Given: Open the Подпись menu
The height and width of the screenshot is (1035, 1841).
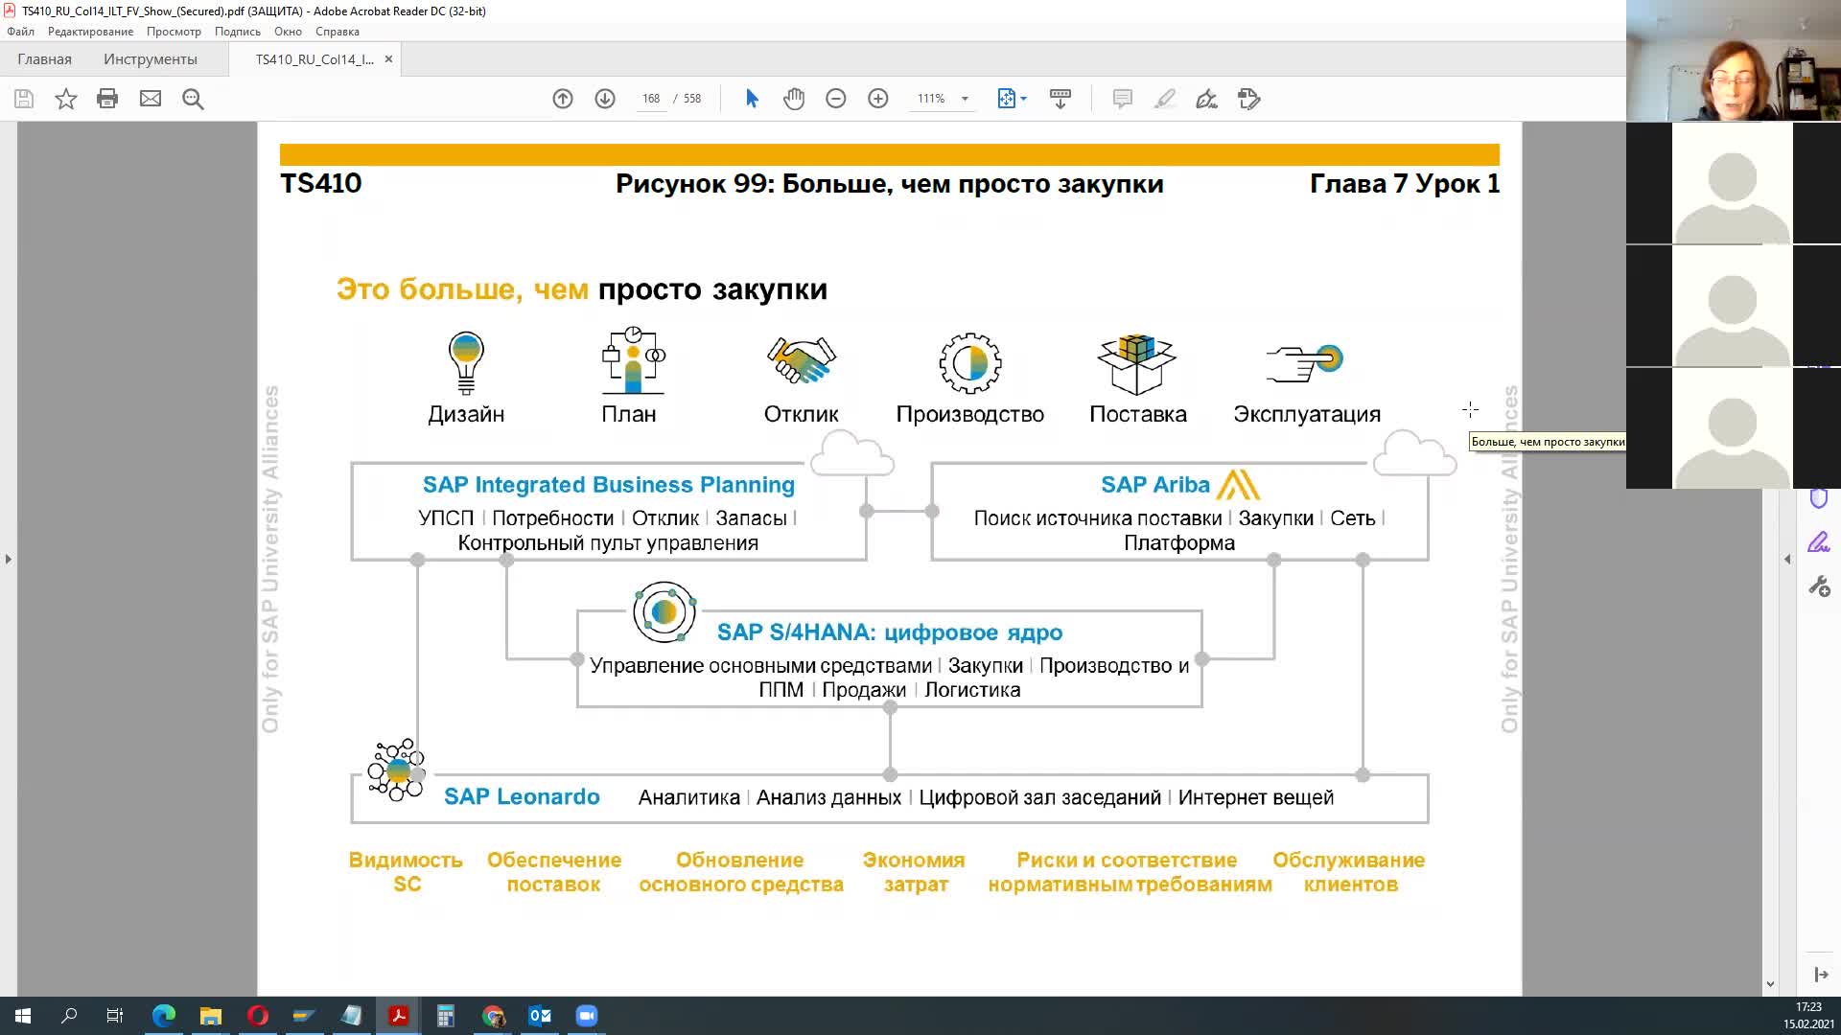Looking at the screenshot, I should pyautogui.click(x=237, y=32).
